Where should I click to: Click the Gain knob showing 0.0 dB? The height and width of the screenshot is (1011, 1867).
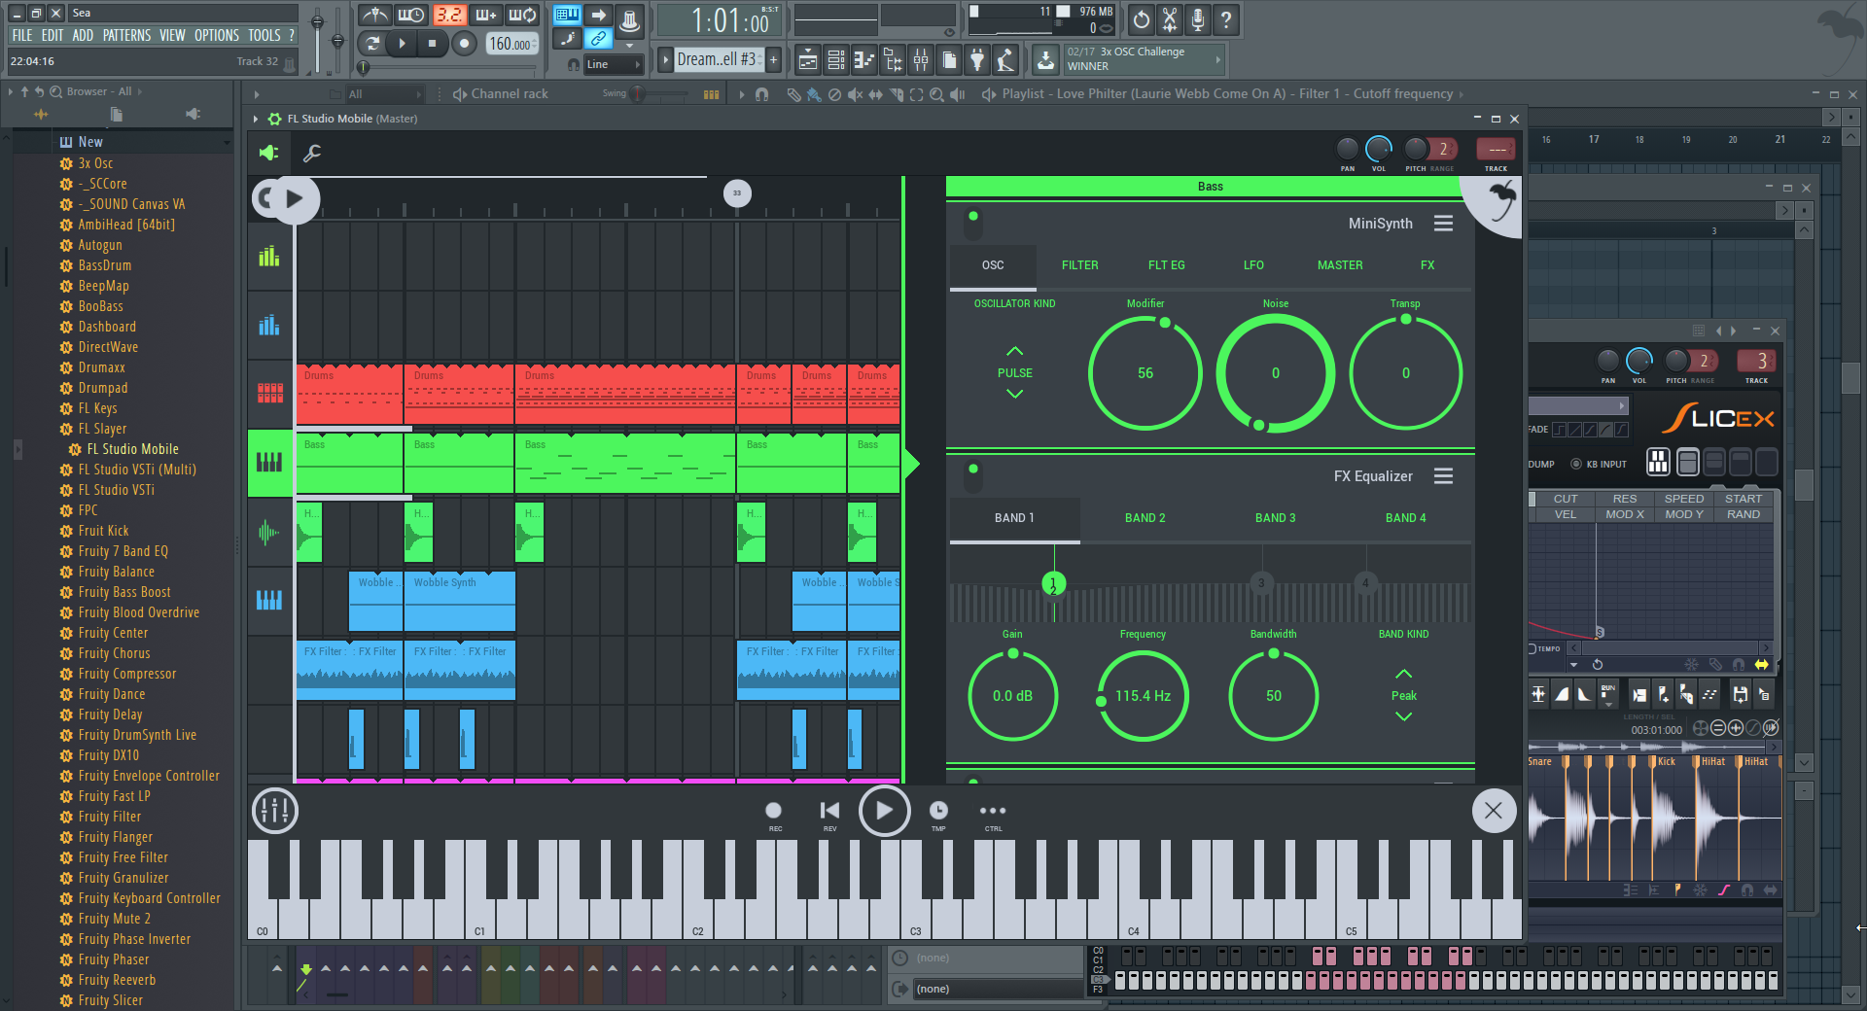tap(1012, 696)
